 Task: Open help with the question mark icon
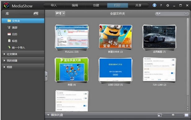[161, 5]
